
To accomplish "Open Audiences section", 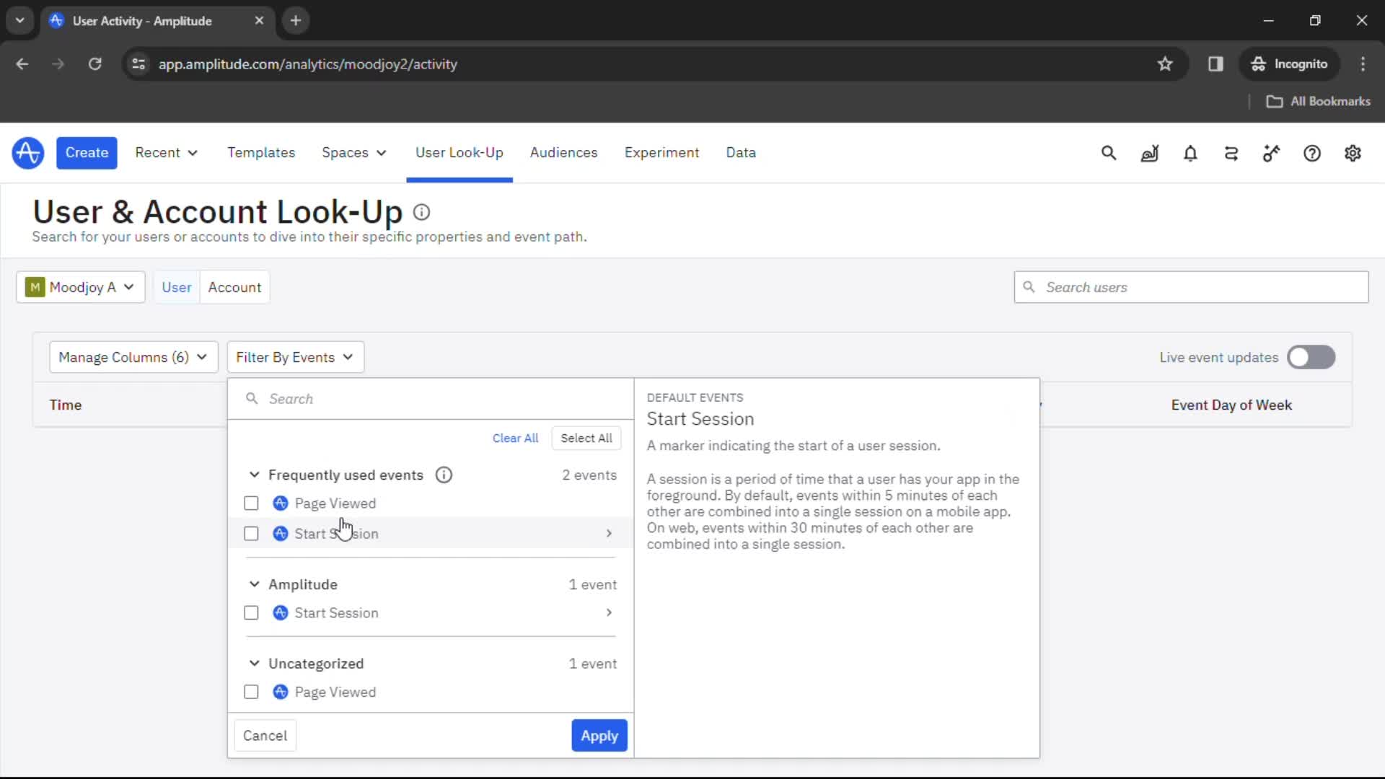I will [563, 153].
